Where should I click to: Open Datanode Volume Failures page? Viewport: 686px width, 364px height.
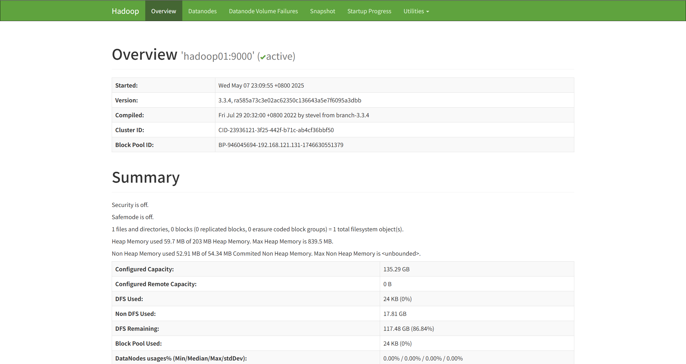263,11
